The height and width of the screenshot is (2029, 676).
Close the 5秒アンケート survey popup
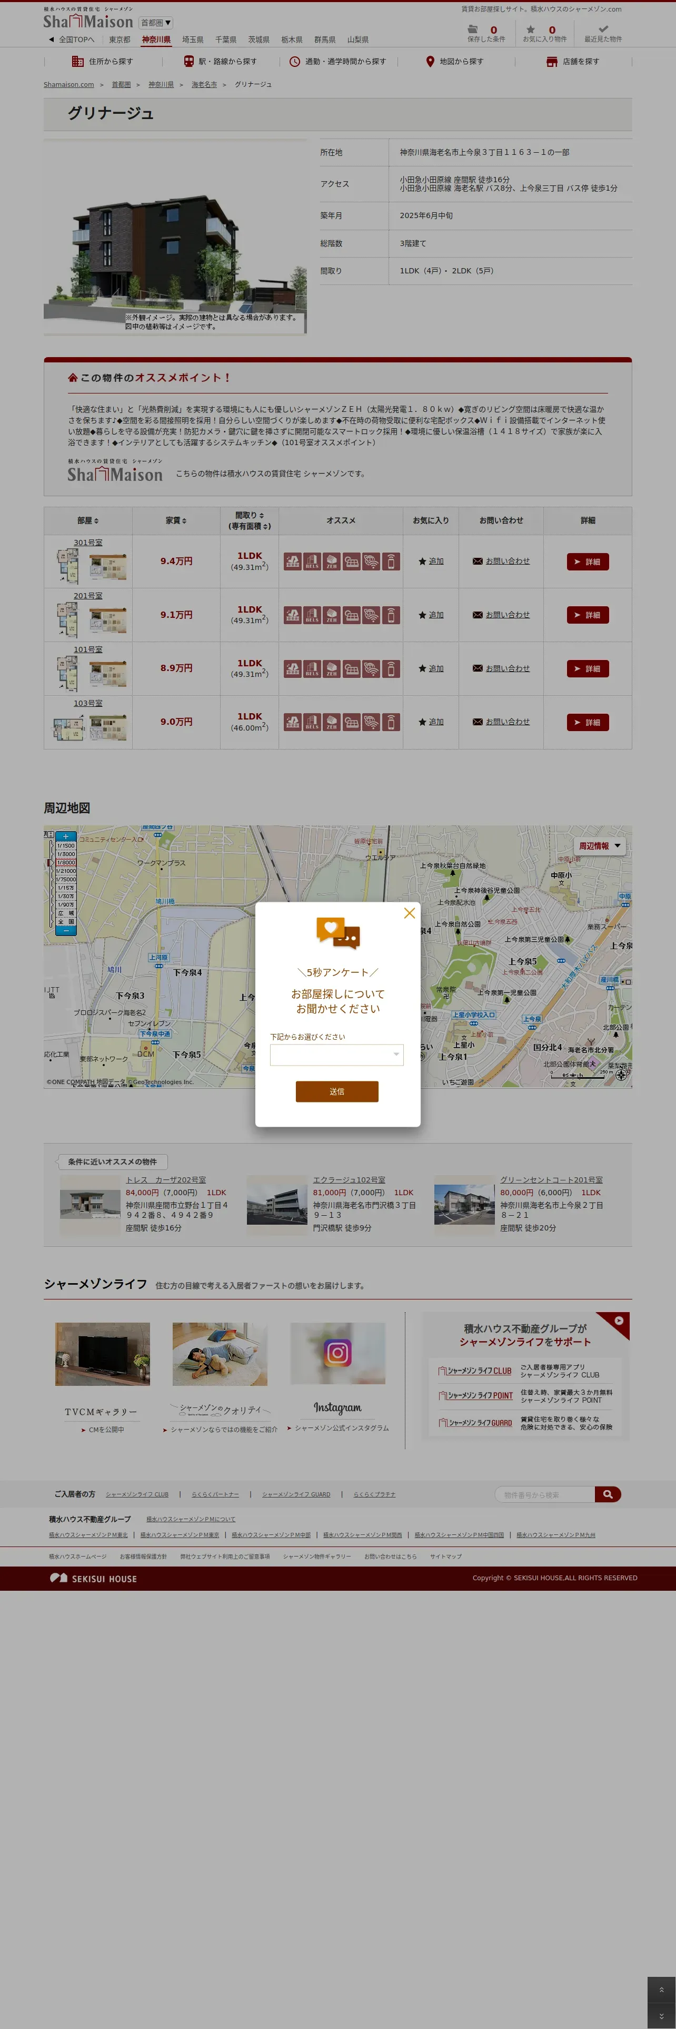click(409, 913)
